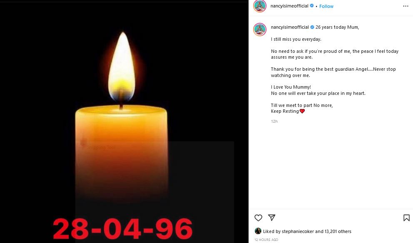Click the candle flame in the post image
This screenshot has height=243, width=413.
122,67
